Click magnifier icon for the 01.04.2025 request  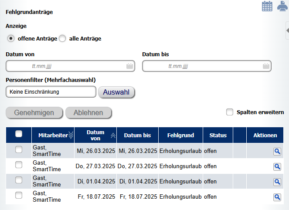coord(277,182)
